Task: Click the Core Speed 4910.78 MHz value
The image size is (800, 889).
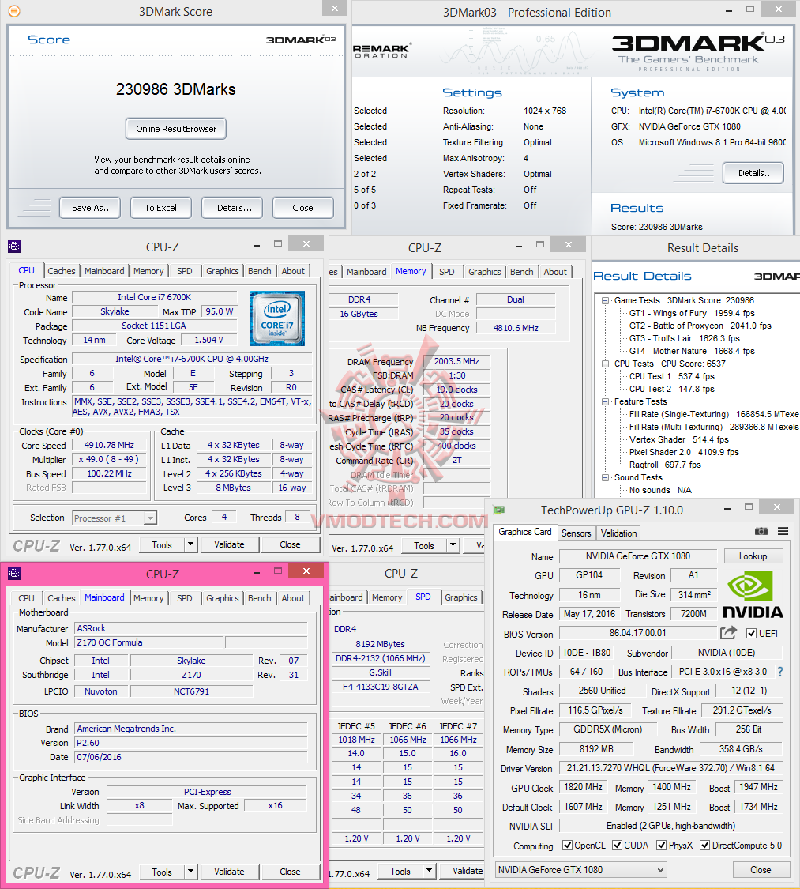Action: tap(109, 445)
